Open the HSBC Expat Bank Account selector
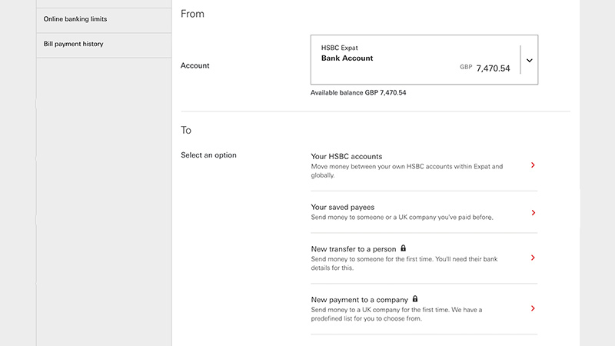This screenshot has width=615, height=346. pos(424,60)
